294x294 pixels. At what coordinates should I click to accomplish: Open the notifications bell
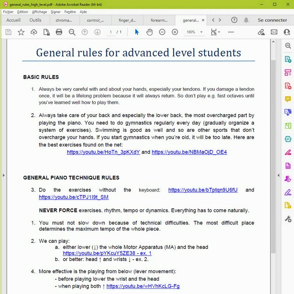click(x=246, y=20)
